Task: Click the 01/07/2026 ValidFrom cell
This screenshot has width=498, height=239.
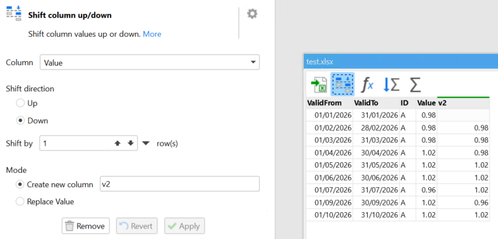Action: (330, 190)
